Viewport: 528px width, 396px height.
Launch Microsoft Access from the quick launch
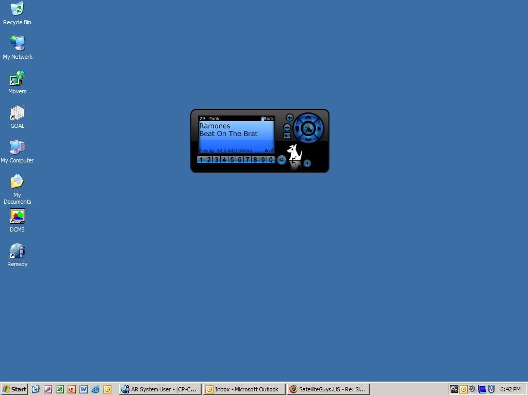48,389
